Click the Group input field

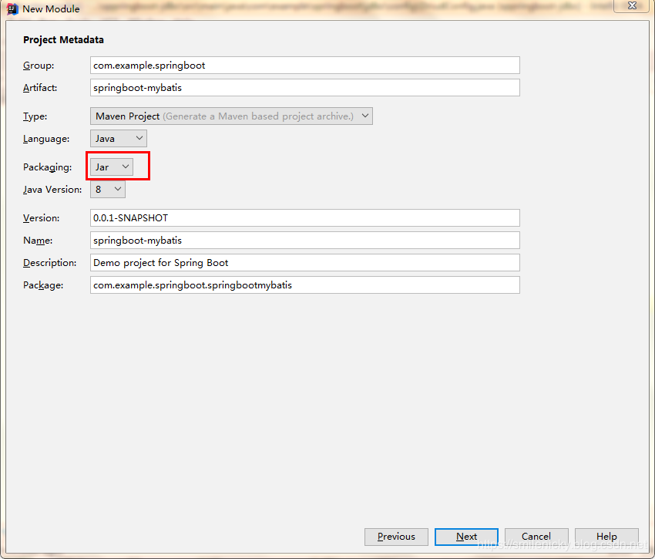coord(305,66)
